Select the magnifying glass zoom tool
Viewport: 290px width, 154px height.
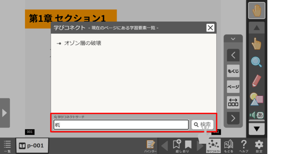257,62
